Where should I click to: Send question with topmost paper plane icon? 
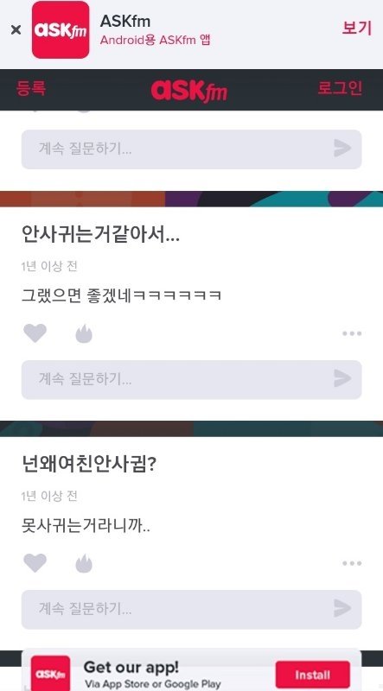pos(342,149)
